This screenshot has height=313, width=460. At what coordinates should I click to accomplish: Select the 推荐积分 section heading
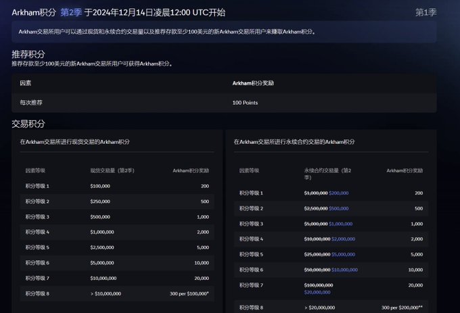coord(28,53)
